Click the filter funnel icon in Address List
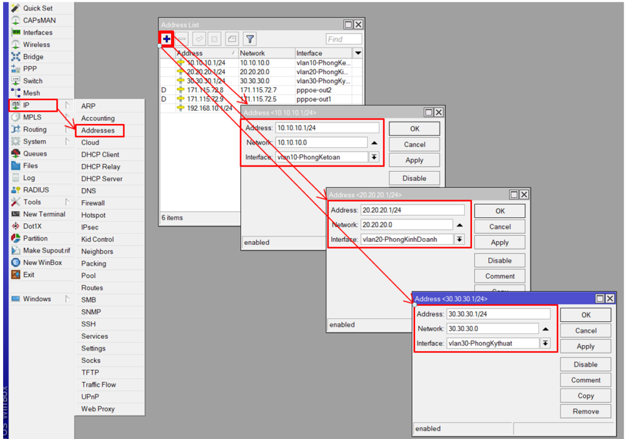Screen dimensions: 626x439 [249, 39]
